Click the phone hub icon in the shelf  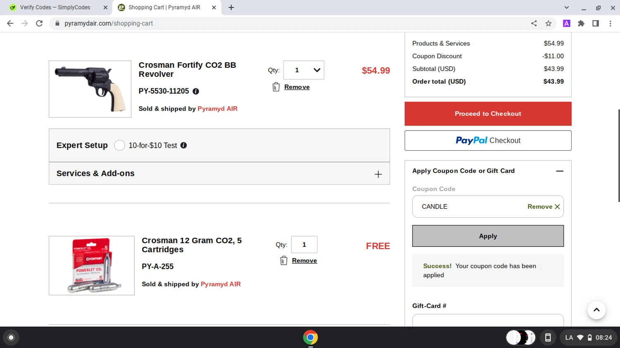[548, 337]
